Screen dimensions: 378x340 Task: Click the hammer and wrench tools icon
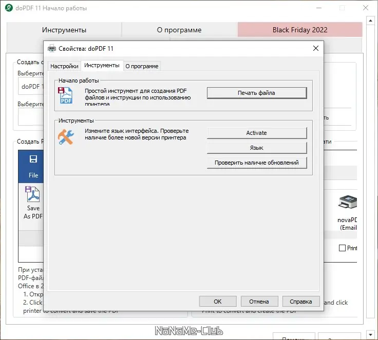66,137
